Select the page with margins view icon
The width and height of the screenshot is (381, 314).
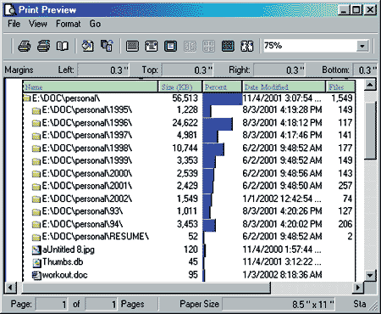[152, 46]
